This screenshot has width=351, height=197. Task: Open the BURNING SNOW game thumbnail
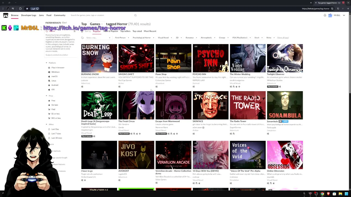click(99, 58)
